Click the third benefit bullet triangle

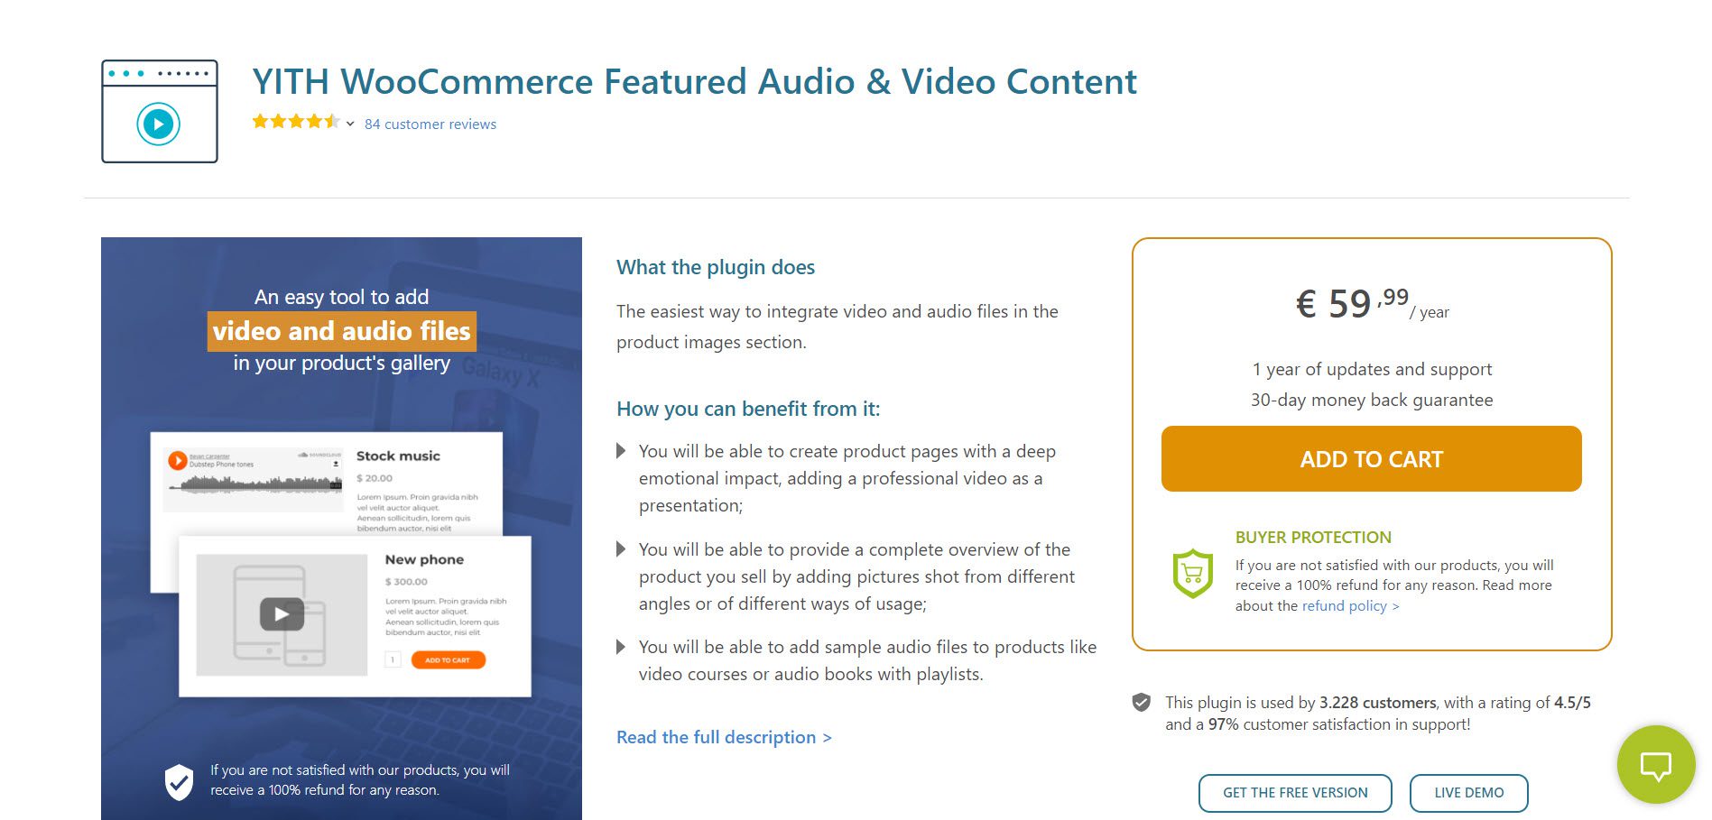(x=621, y=647)
